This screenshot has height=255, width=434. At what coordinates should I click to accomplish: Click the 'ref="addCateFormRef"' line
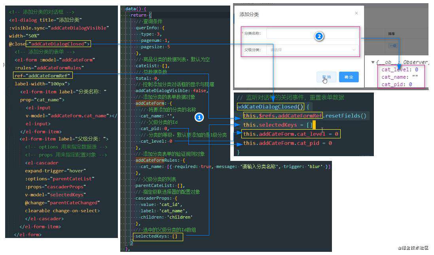tap(43, 76)
